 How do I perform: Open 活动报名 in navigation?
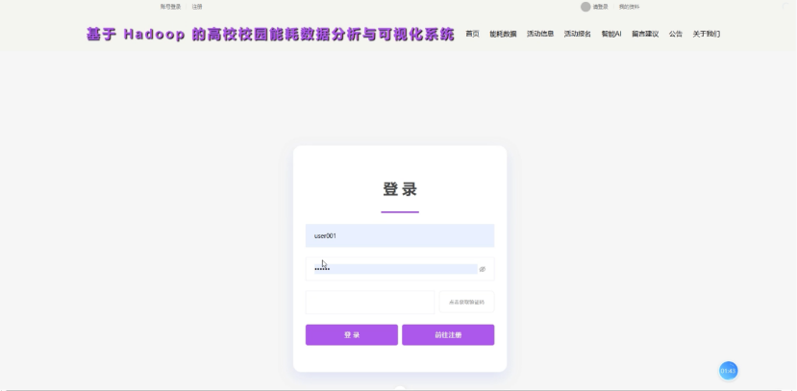pyautogui.click(x=578, y=34)
